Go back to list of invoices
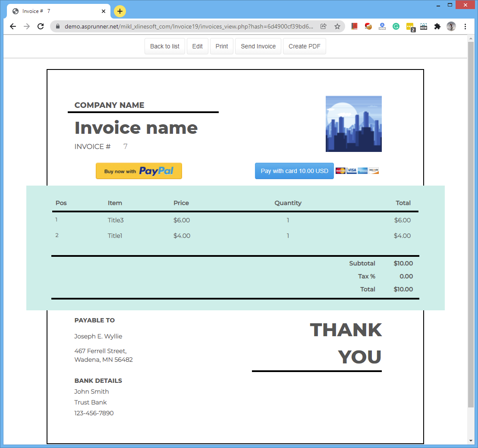The height and width of the screenshot is (448, 478). coord(165,46)
